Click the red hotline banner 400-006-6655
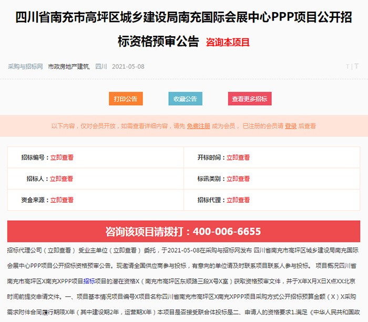The width and height of the screenshot is (368, 322). pyautogui.click(x=183, y=232)
